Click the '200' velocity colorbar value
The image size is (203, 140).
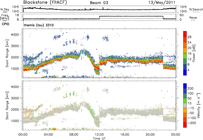[x=191, y=88]
